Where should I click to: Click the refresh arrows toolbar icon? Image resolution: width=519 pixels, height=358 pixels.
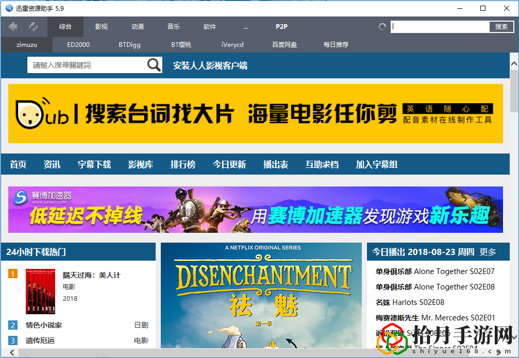click(x=33, y=26)
